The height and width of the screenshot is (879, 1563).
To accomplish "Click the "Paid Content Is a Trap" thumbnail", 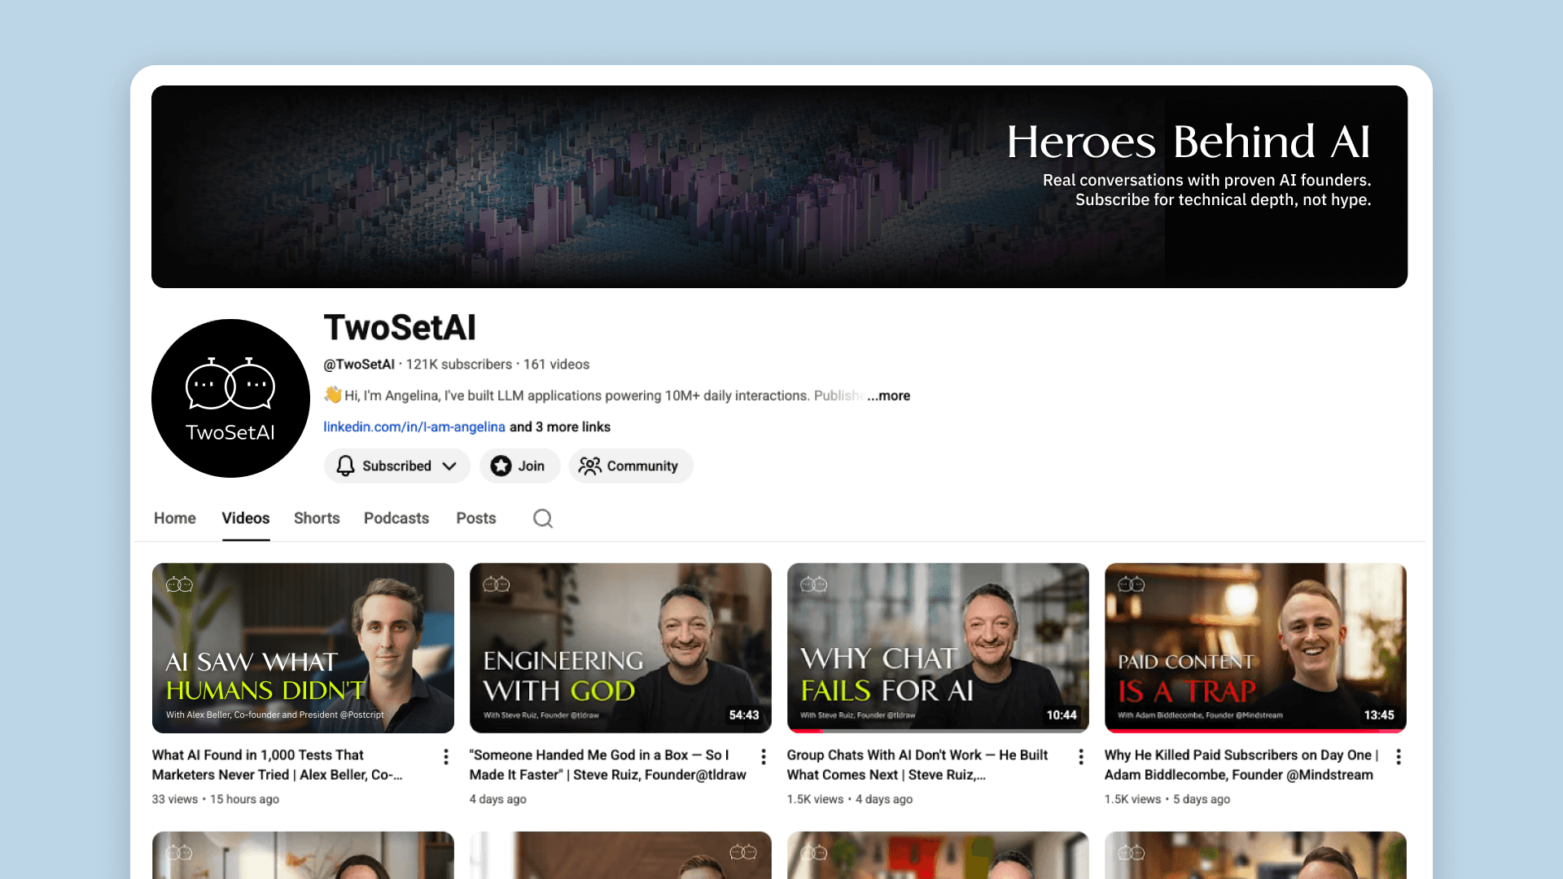I will point(1255,648).
